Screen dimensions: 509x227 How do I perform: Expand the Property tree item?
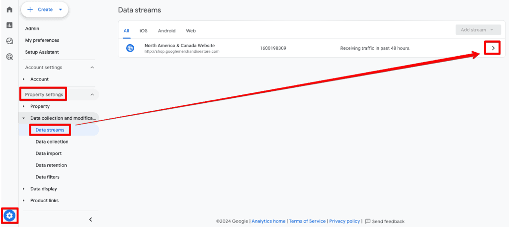click(x=24, y=106)
